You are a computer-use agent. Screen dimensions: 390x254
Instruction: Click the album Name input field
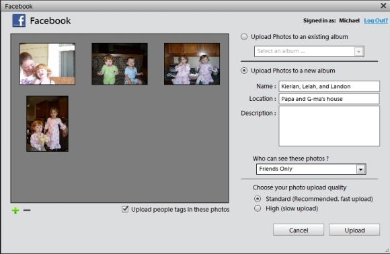coord(329,86)
